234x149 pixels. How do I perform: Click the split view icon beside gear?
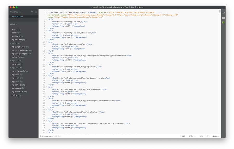coord(36,12)
